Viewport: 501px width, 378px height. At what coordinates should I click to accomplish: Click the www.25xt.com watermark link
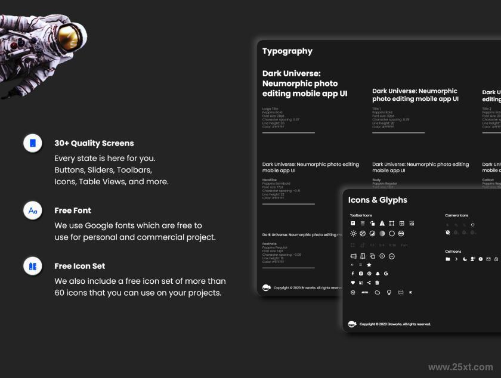pos(460,367)
